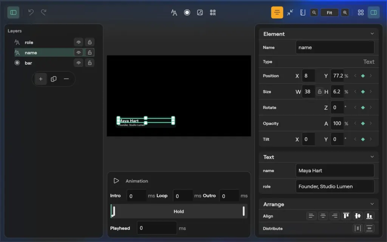Hide the role layer
This screenshot has height=242, width=387.
coord(79,42)
